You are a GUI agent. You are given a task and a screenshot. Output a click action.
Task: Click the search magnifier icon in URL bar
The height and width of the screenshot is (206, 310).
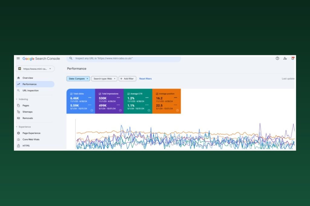[x=71, y=58]
